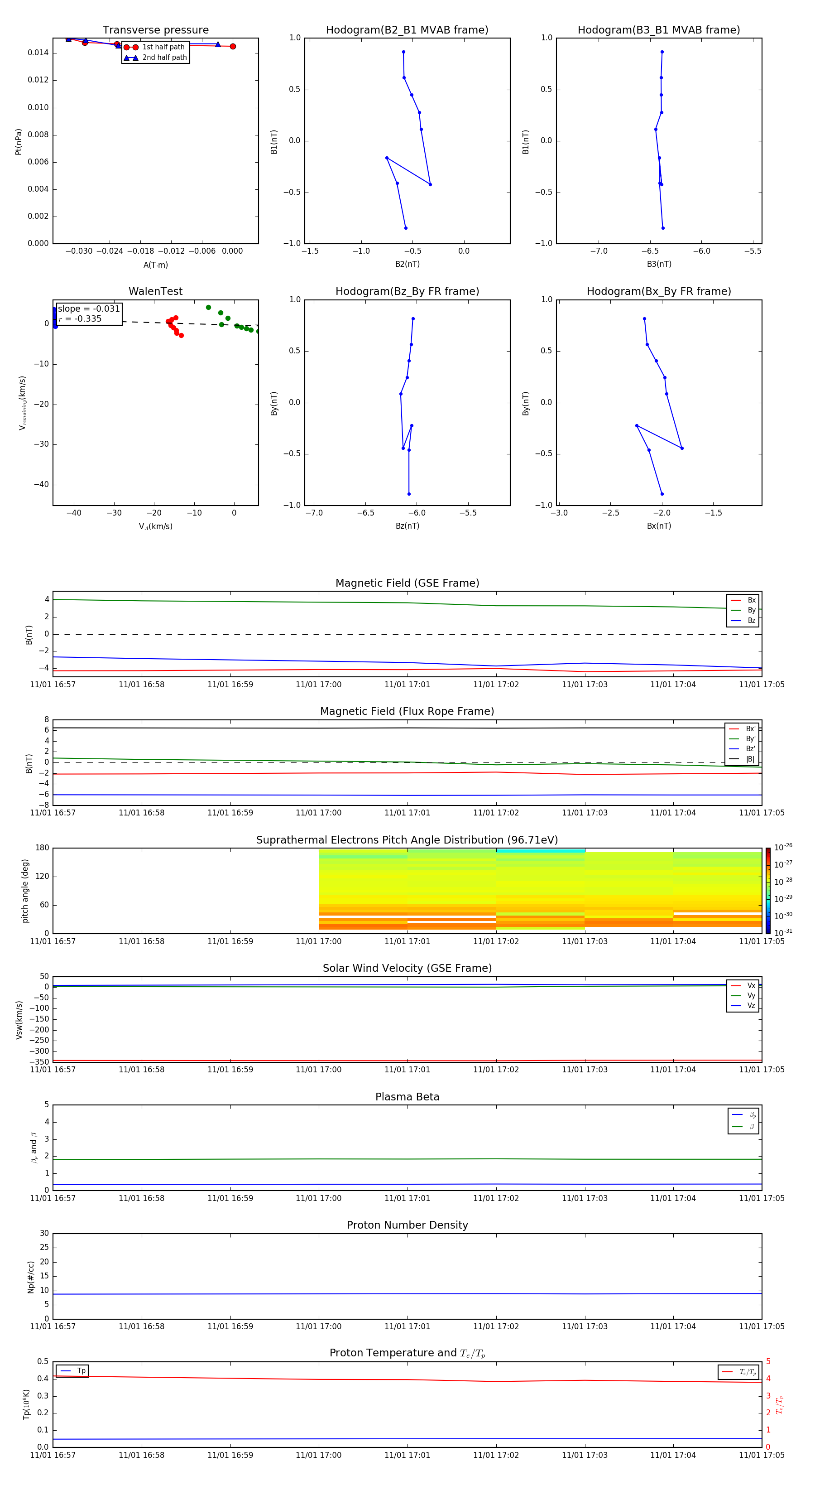
Task: Select the 10^-26 colorbar label
Action: [x=784, y=847]
